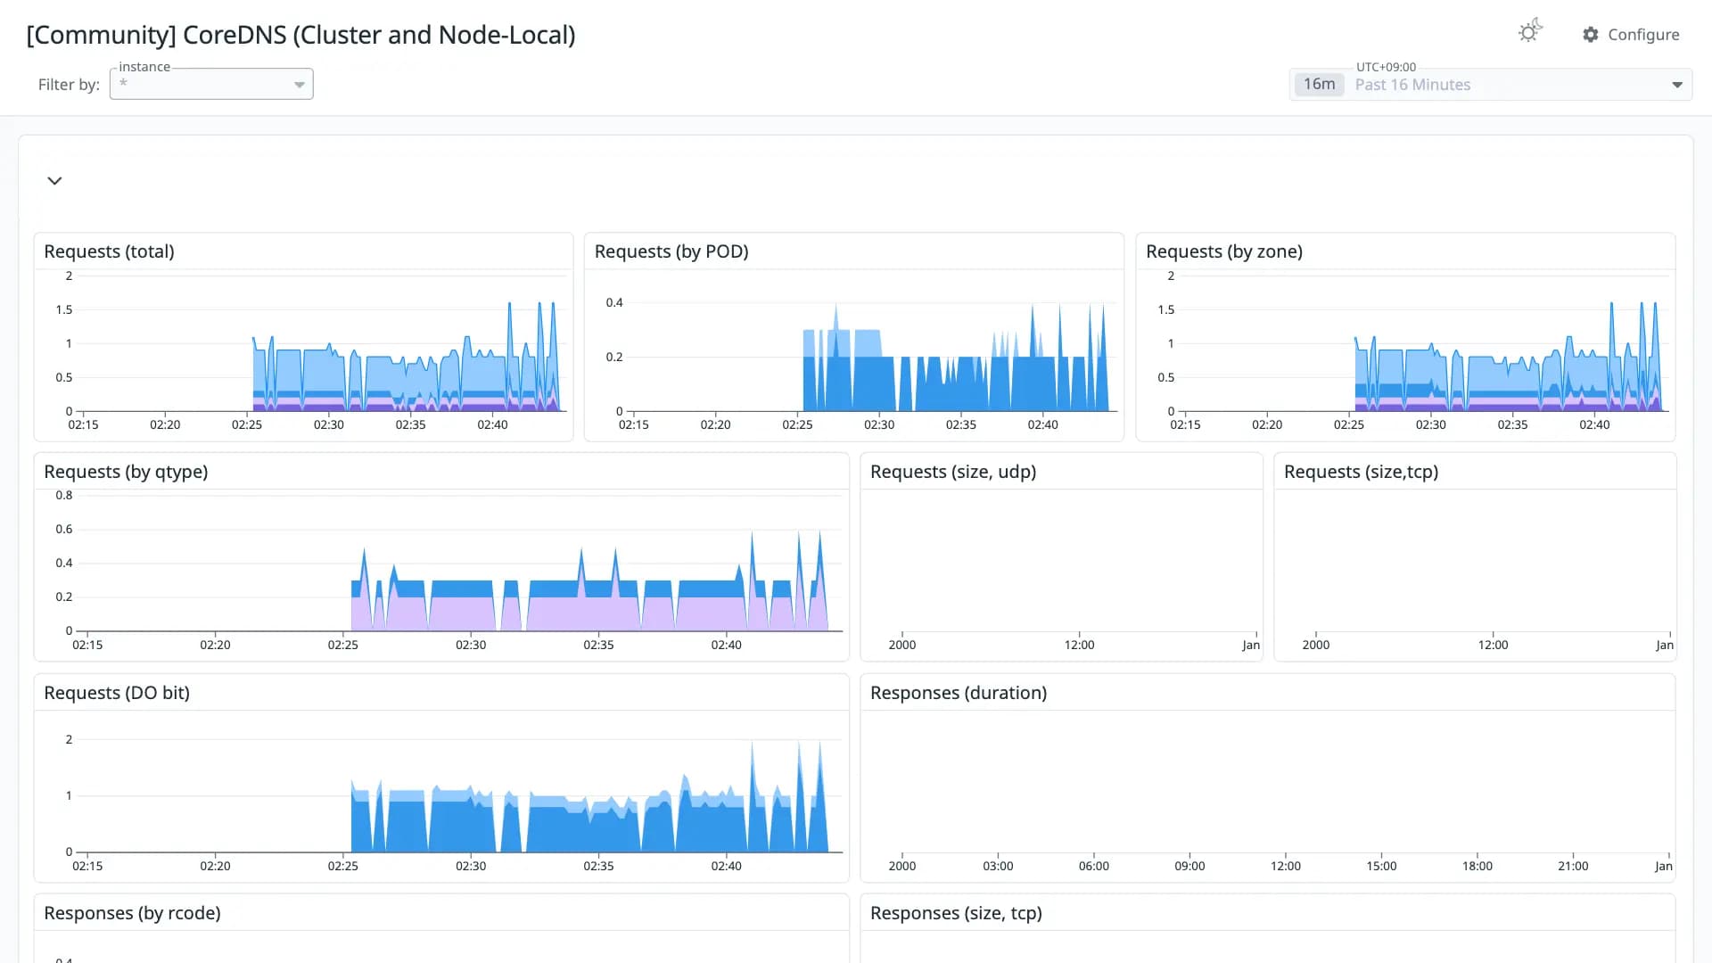Open the instance filter dropdown

211,84
